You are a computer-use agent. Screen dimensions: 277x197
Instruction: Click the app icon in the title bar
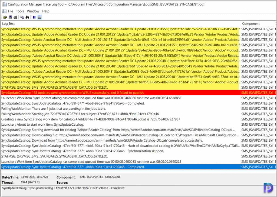5,4
